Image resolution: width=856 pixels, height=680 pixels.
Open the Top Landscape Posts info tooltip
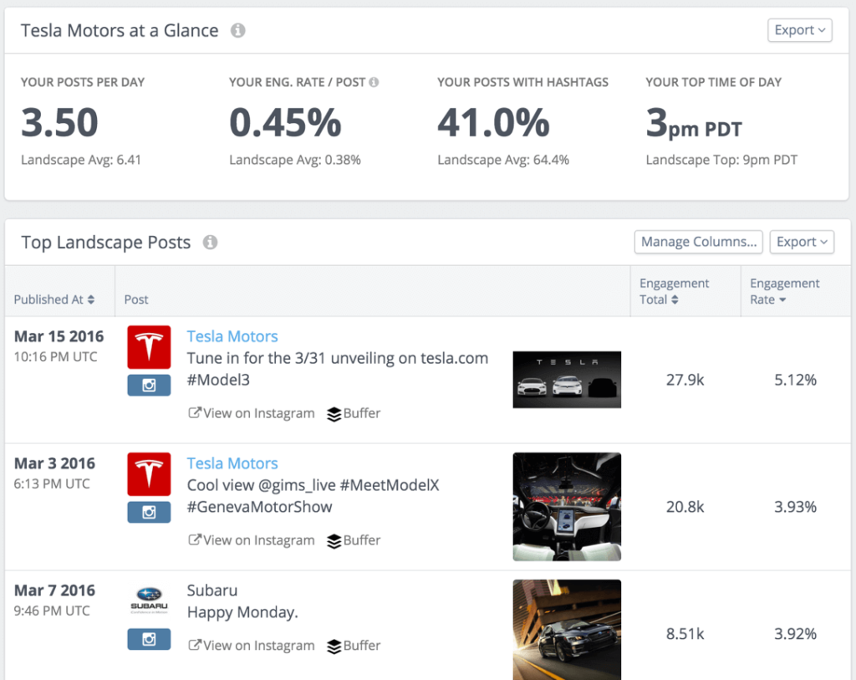point(210,243)
